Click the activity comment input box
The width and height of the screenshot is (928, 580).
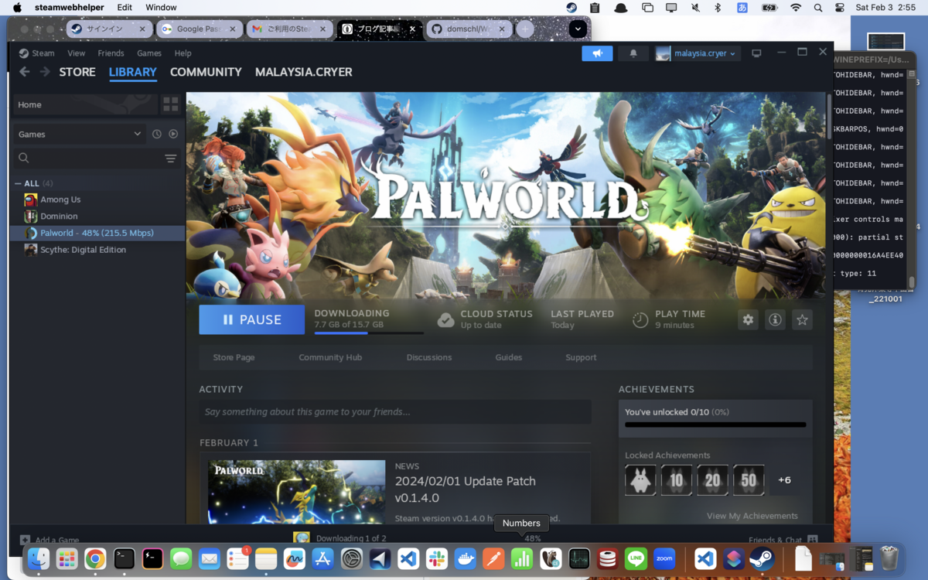[x=395, y=411]
